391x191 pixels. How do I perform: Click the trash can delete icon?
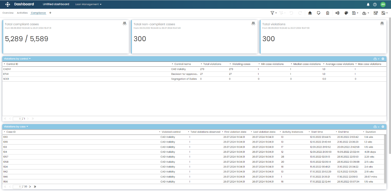click(327, 13)
